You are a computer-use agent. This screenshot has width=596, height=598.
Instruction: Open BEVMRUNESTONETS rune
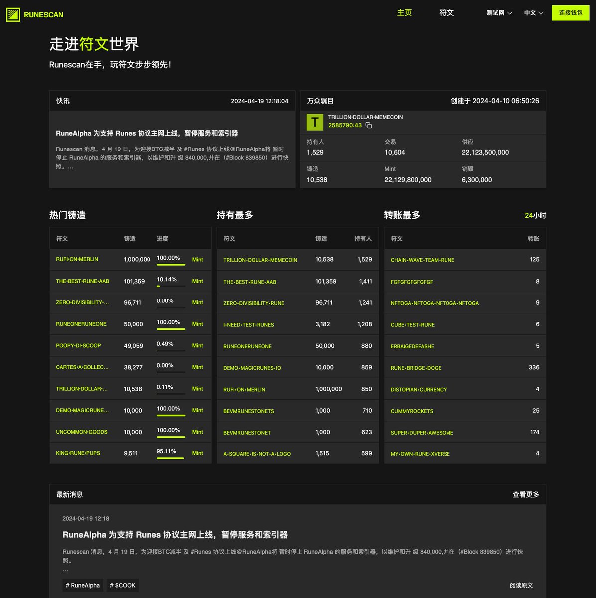pos(249,411)
